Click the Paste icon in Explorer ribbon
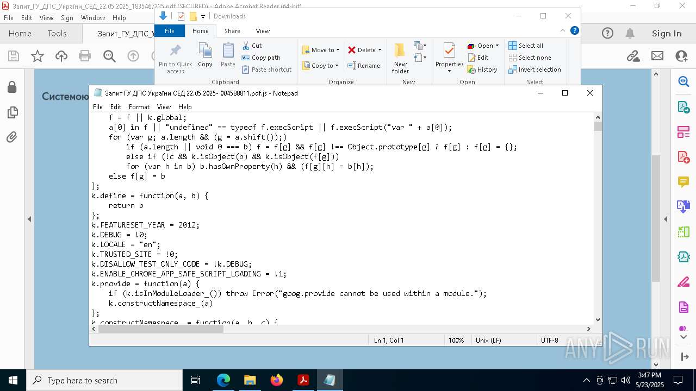696x391 pixels. pyautogui.click(x=228, y=55)
